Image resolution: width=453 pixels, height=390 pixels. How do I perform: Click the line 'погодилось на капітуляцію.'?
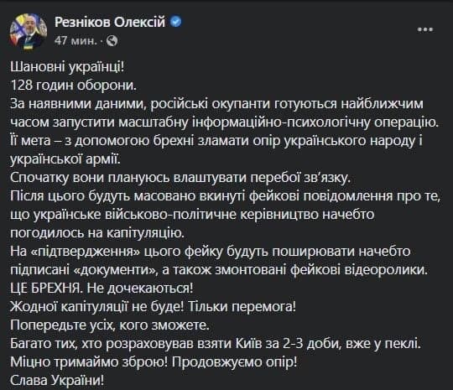point(97,233)
